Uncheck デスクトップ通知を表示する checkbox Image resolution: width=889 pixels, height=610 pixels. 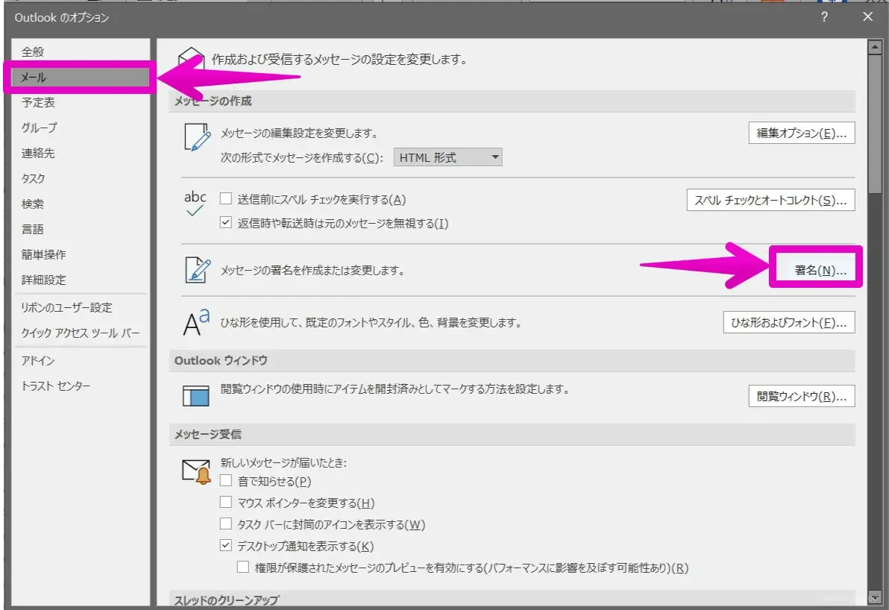point(226,545)
